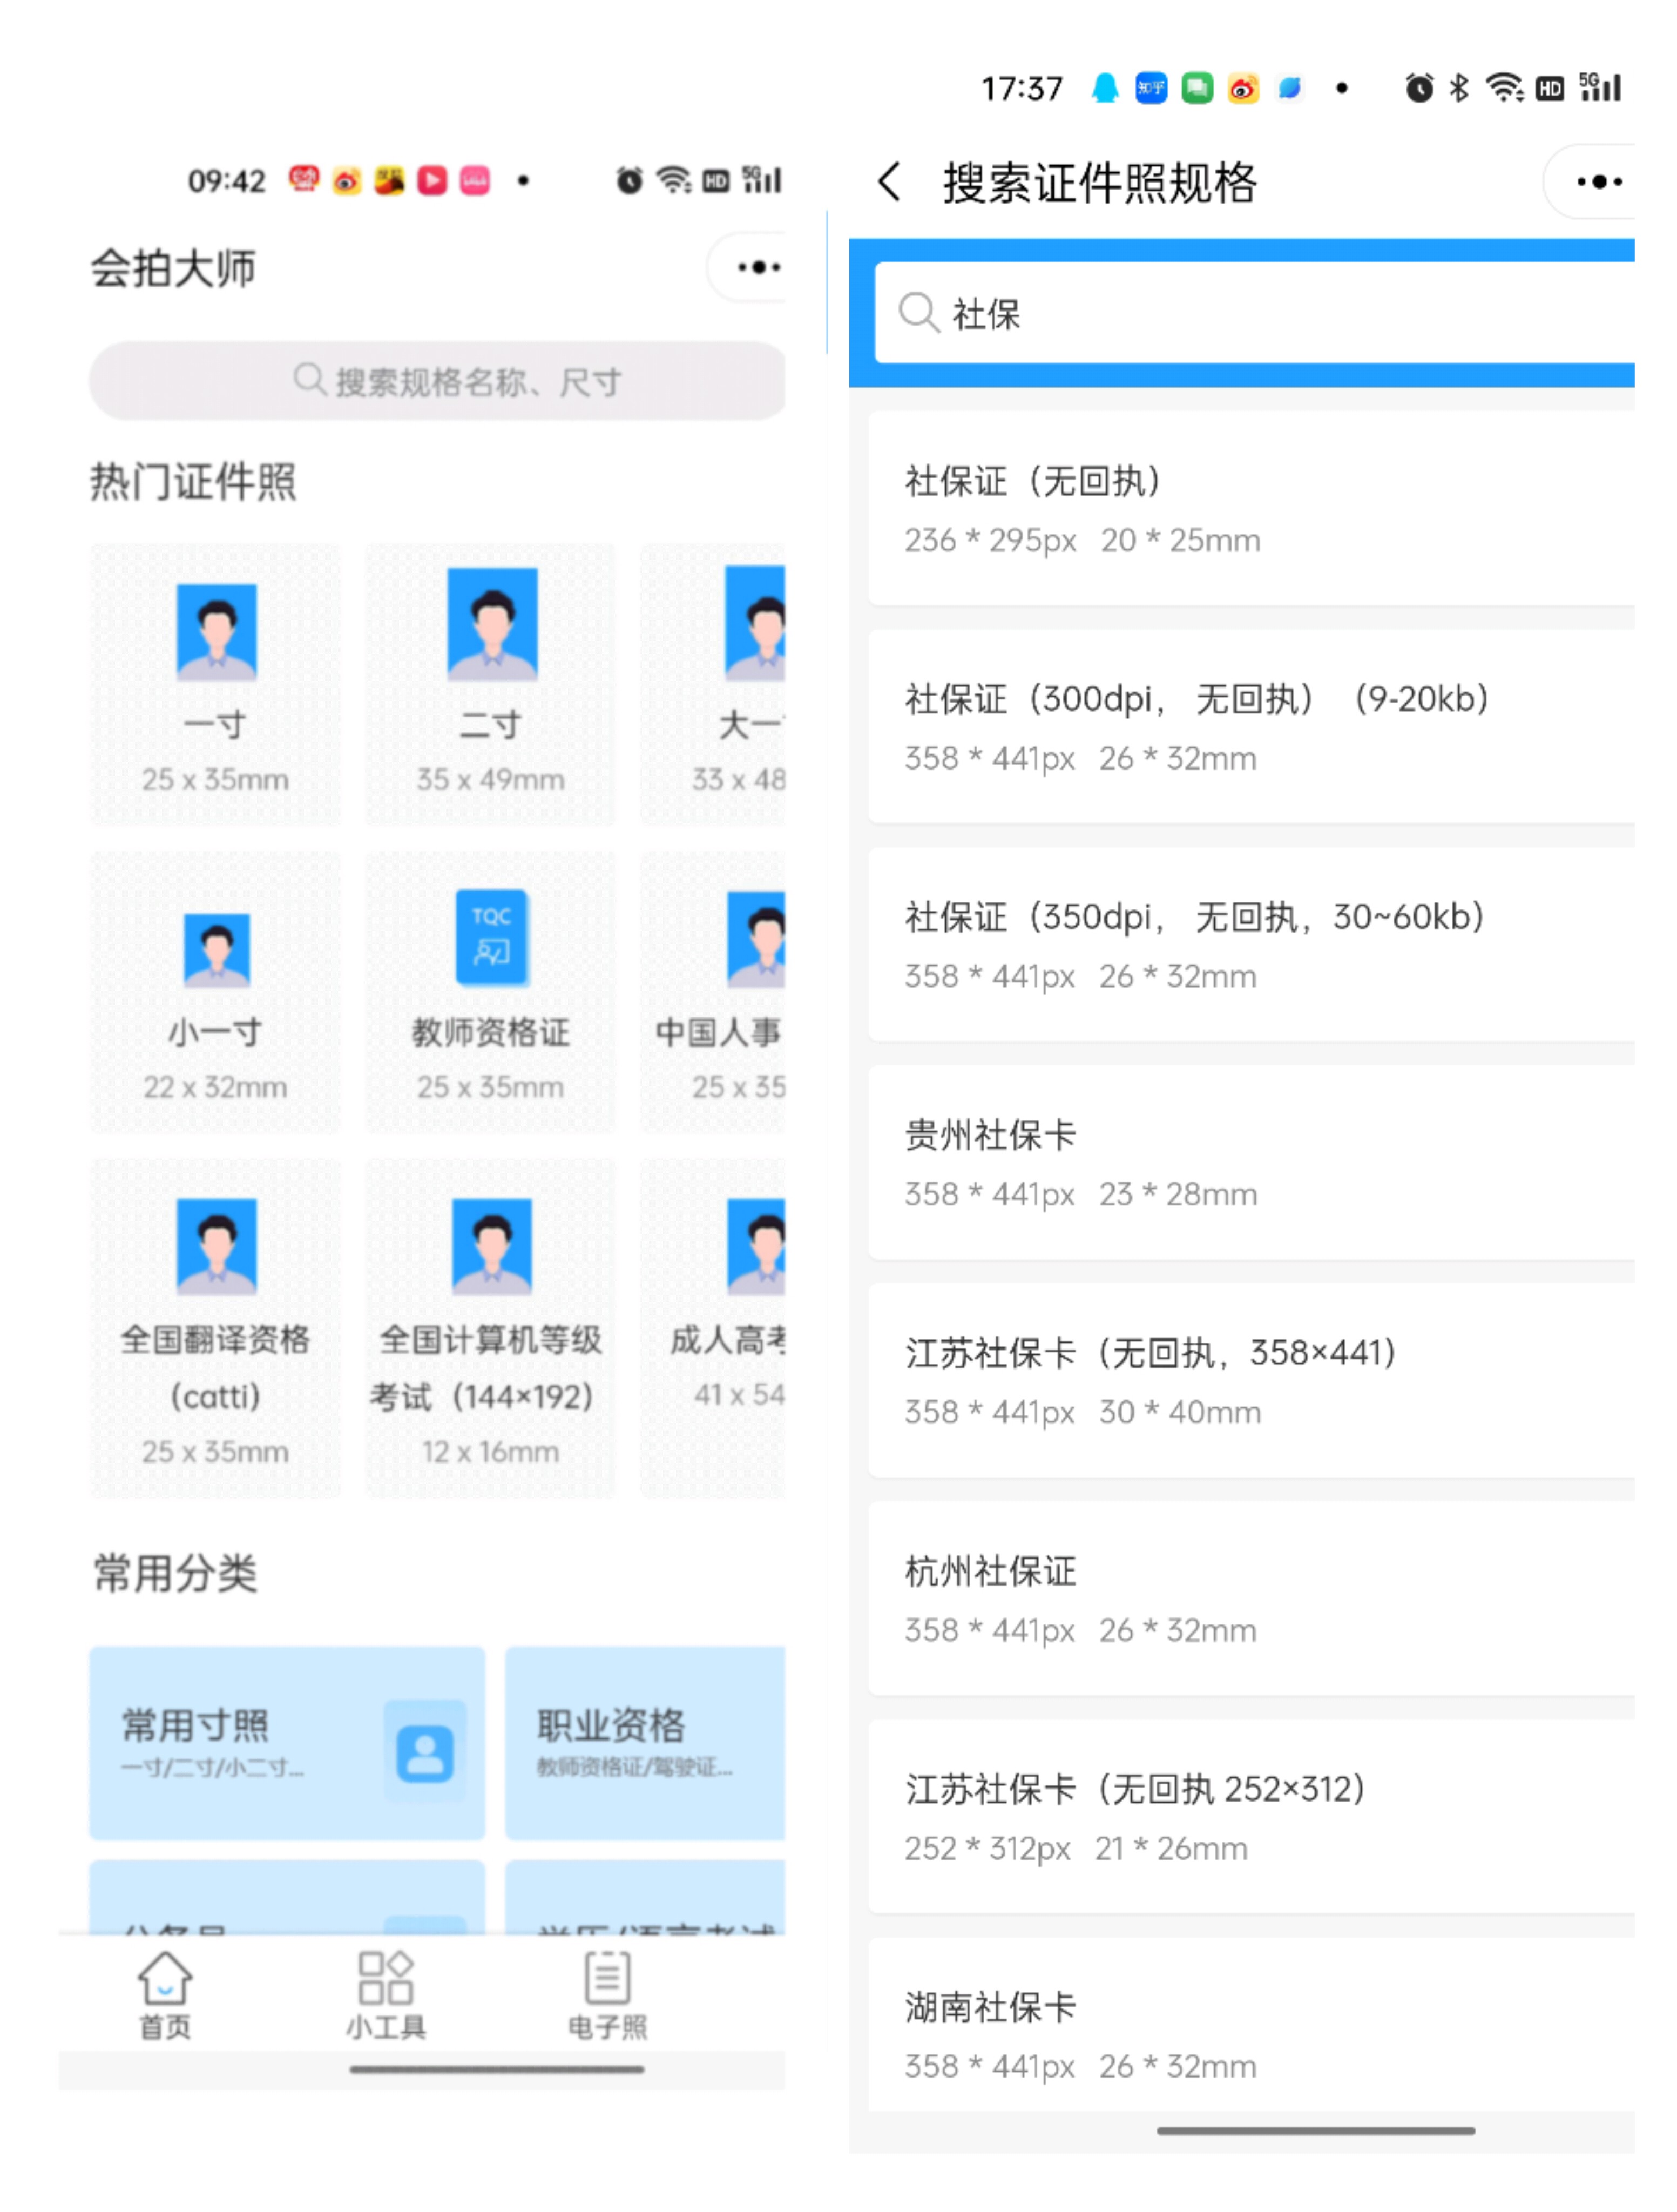Tap the bell notification icon in status bar

pos(1105,88)
